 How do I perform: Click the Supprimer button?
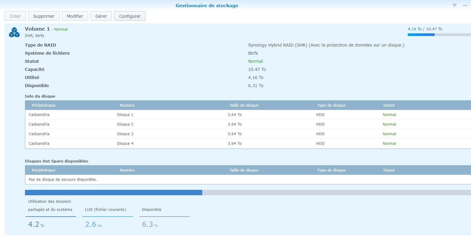(44, 16)
